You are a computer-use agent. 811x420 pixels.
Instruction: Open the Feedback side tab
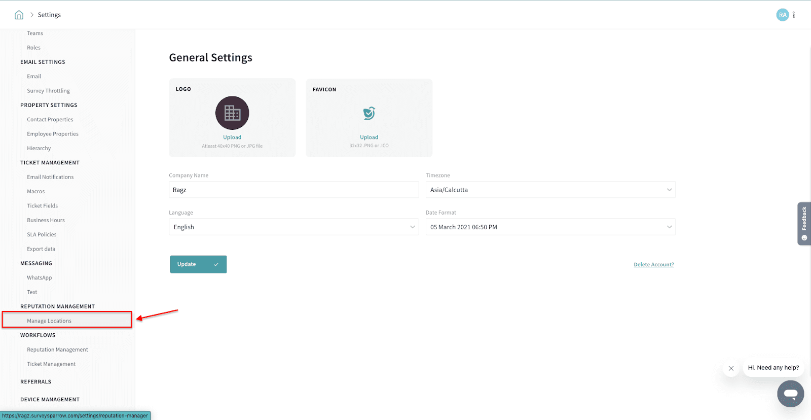click(x=804, y=224)
